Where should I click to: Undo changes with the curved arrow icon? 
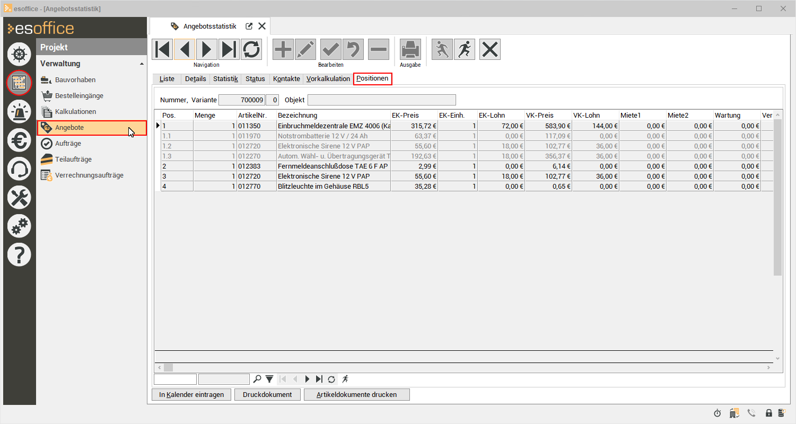[353, 49]
